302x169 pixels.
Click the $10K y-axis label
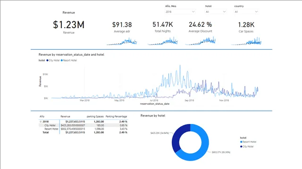(45, 74)
